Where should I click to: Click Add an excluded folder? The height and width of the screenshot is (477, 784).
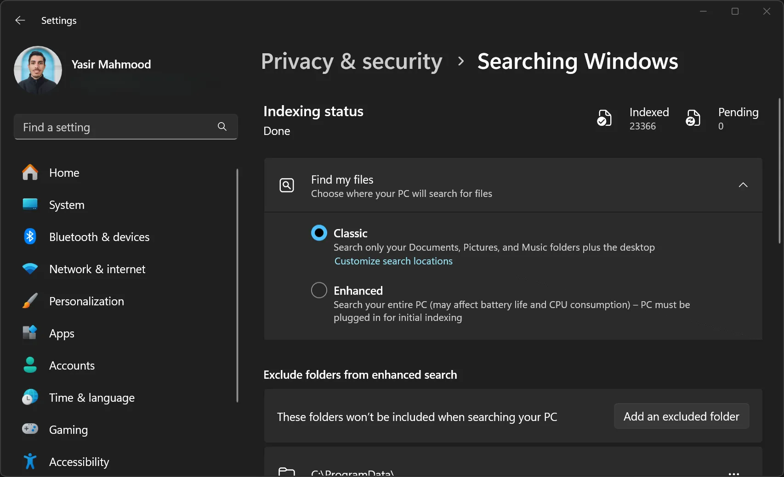[681, 416]
